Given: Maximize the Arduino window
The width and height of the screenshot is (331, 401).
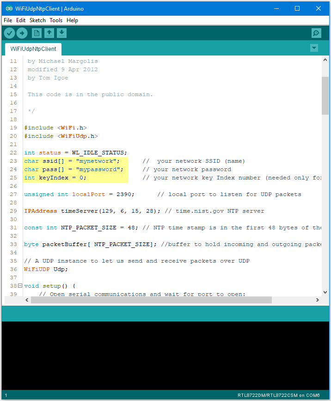Looking at the screenshot, I should tap(297, 8).
